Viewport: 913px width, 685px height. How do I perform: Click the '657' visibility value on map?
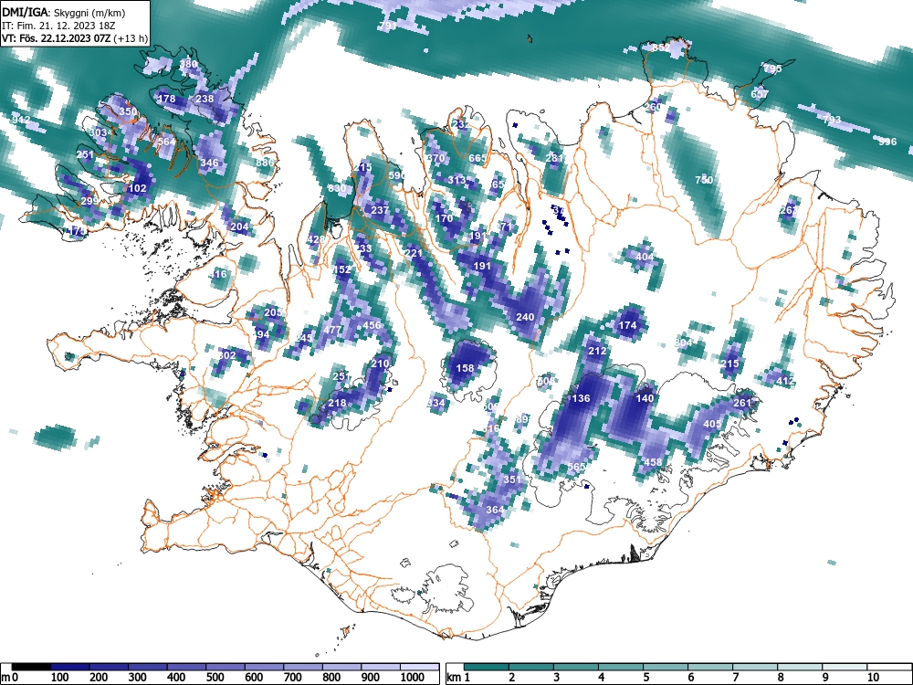point(760,94)
